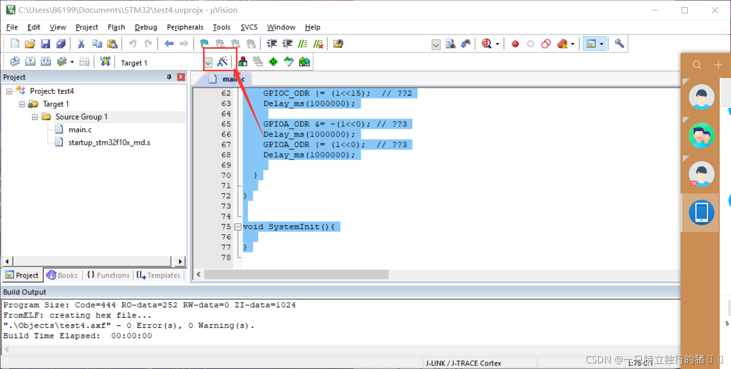731x369 pixels.
Task: Build the target files icon
Action: tap(30, 62)
